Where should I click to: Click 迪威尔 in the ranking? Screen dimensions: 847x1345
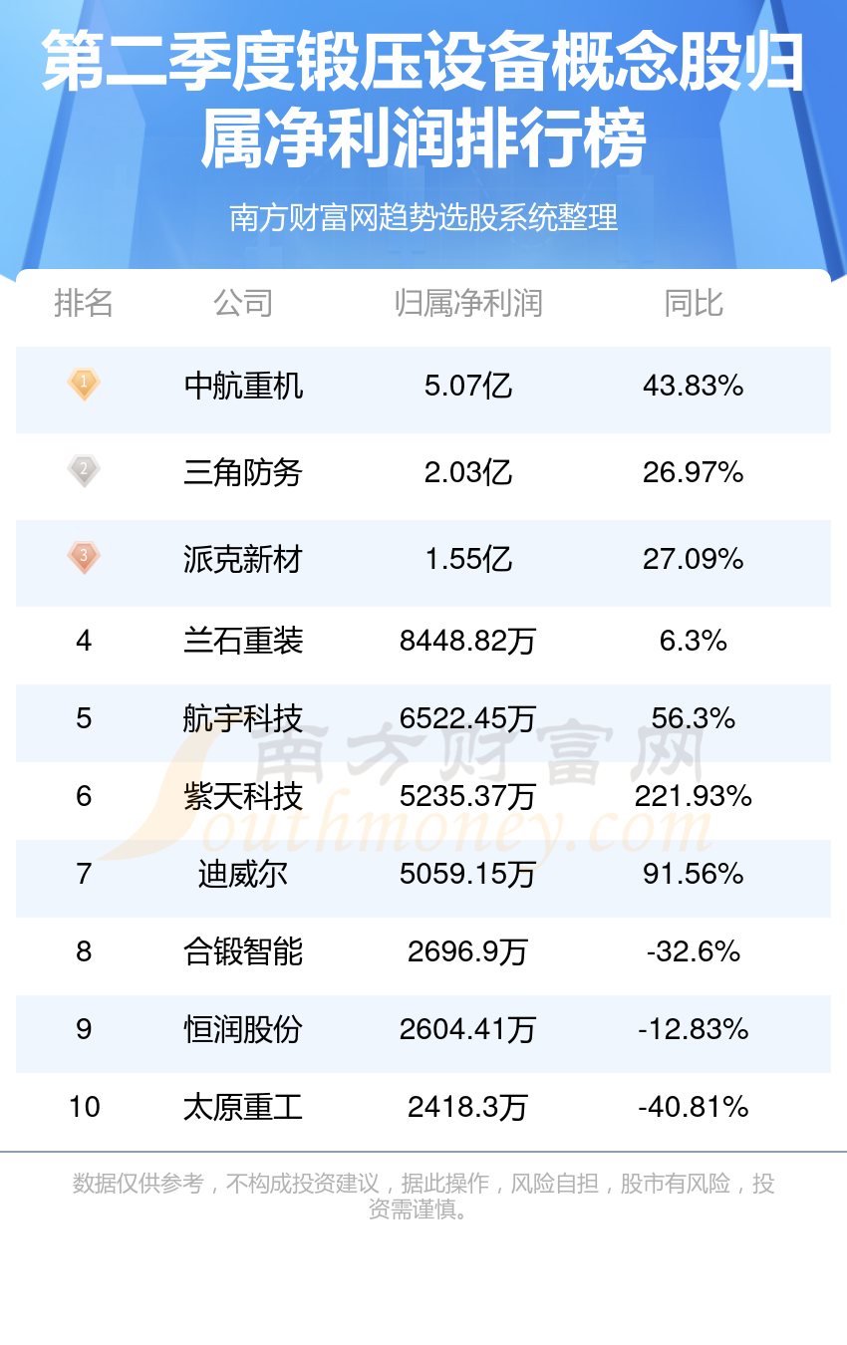coord(243,874)
